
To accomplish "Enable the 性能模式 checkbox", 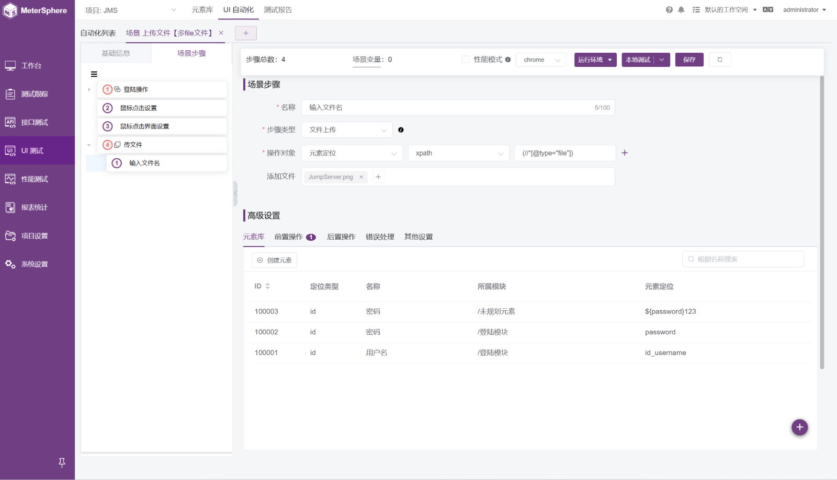I will click(x=465, y=60).
